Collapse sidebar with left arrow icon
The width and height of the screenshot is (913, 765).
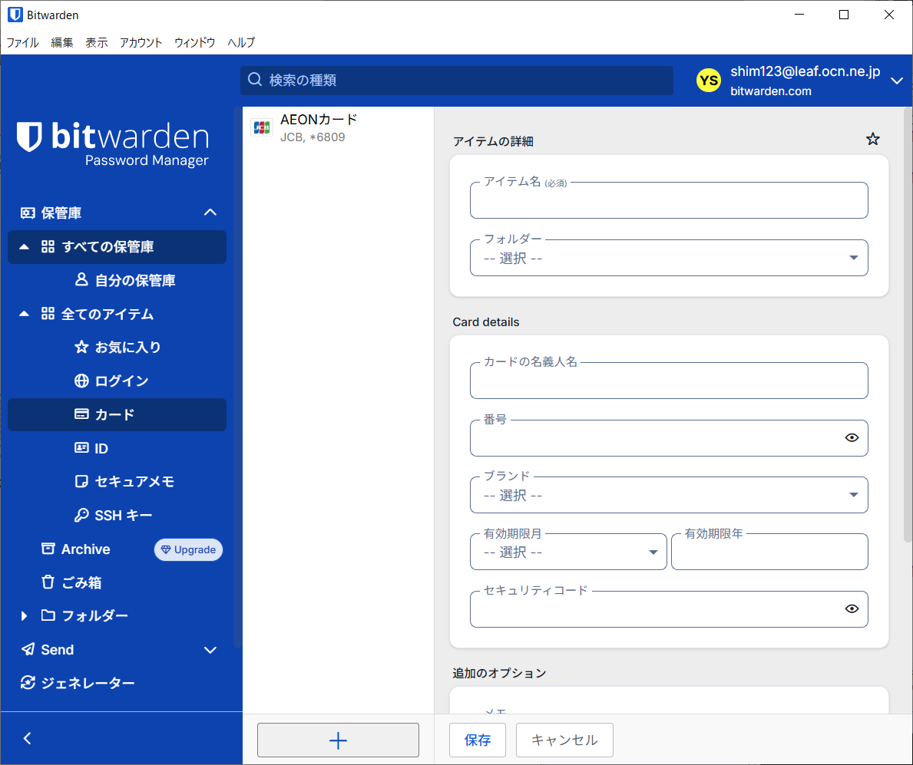[28, 738]
